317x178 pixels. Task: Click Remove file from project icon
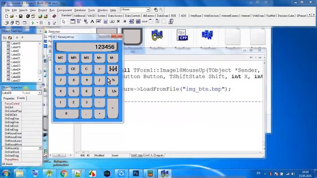(x=46, y=16)
